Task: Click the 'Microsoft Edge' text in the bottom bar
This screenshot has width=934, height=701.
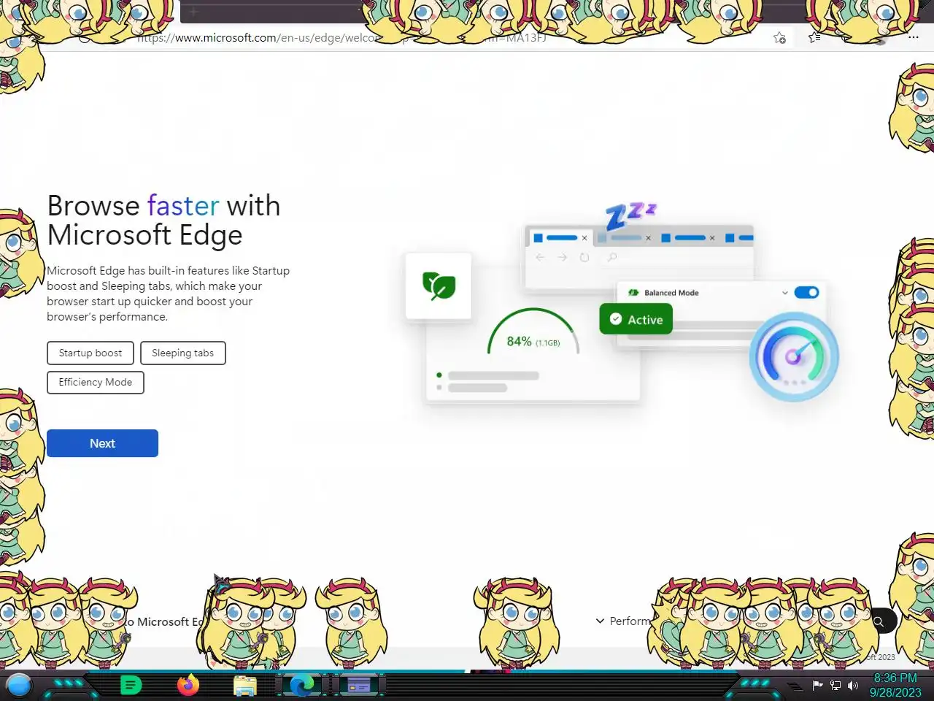Action: pos(169,621)
